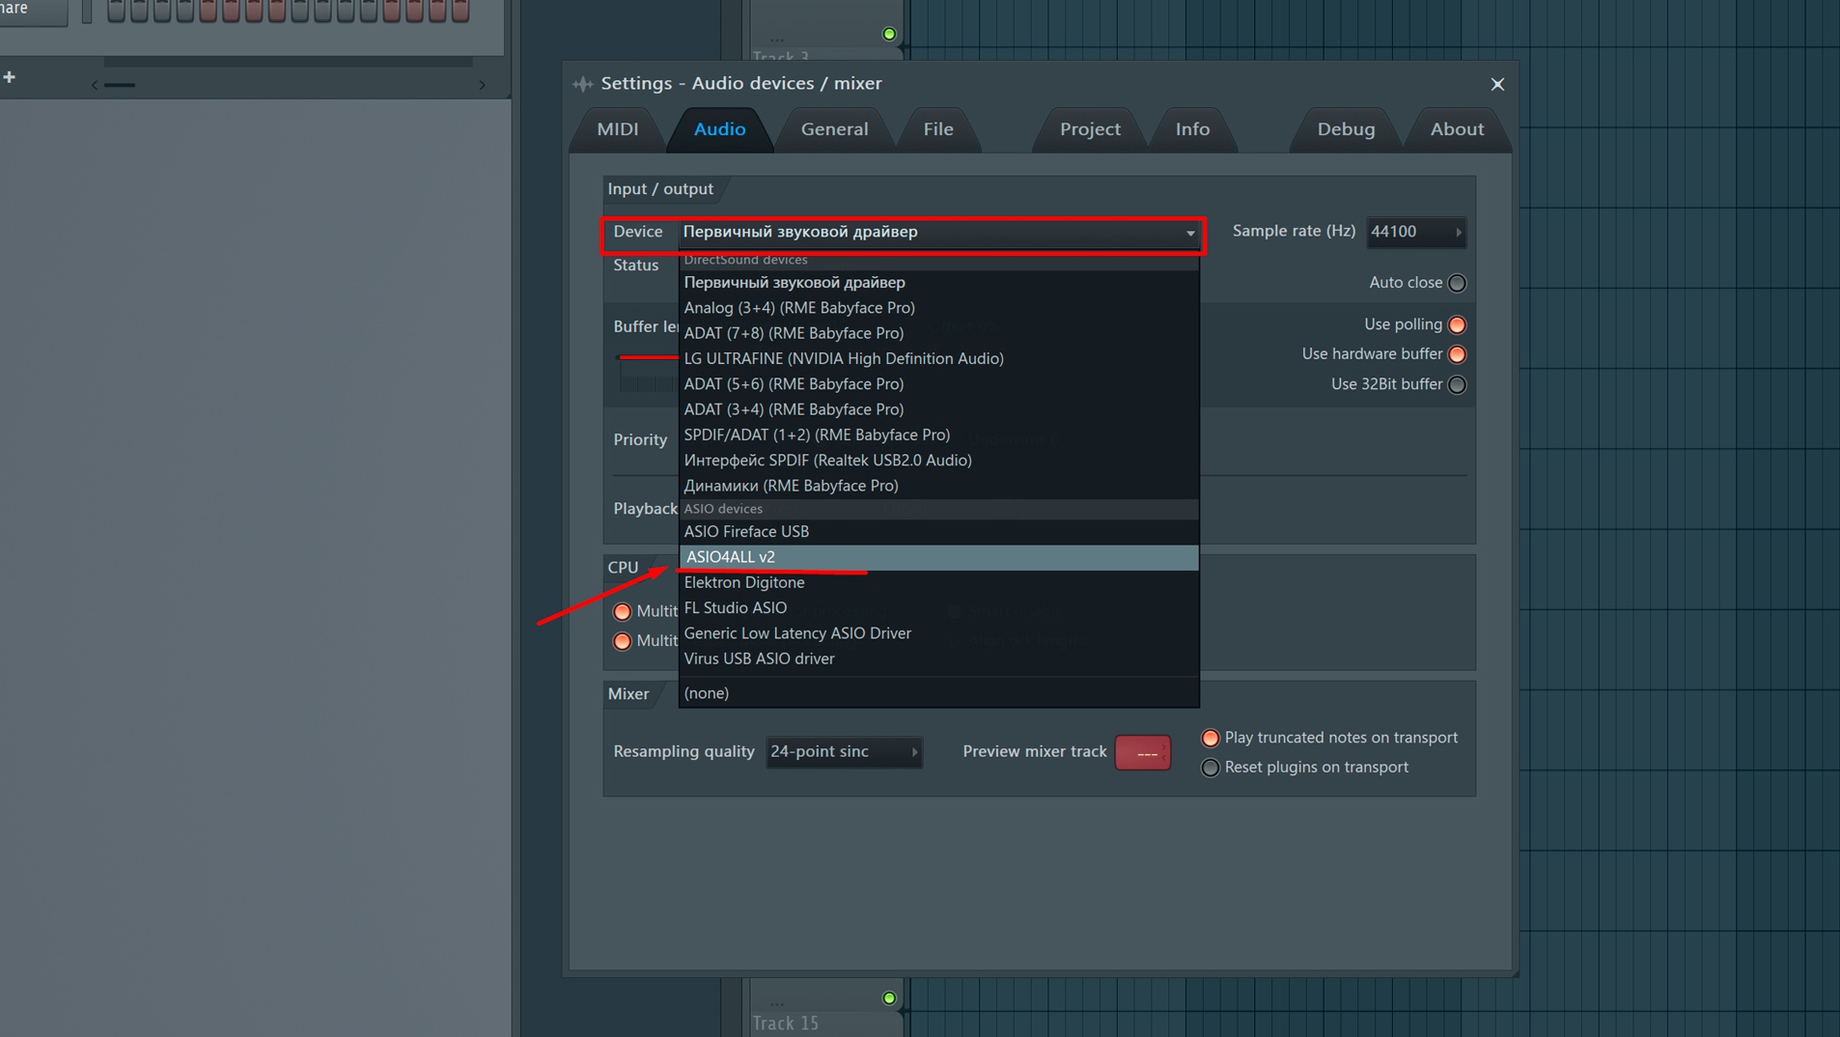
Task: Select ADAT (5+6) RME Babyface Pro
Action: coord(938,383)
